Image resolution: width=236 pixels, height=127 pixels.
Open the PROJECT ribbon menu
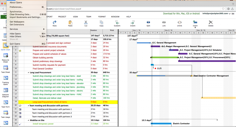tap(62, 17)
